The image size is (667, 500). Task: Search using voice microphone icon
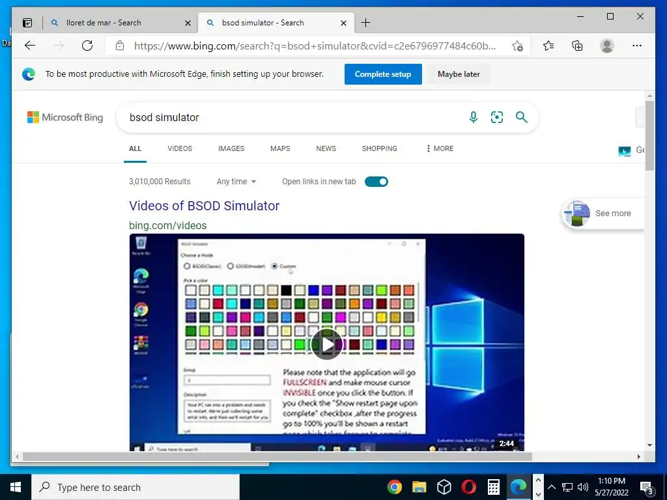[473, 117]
